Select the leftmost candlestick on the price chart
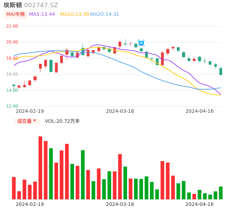 [14, 85]
